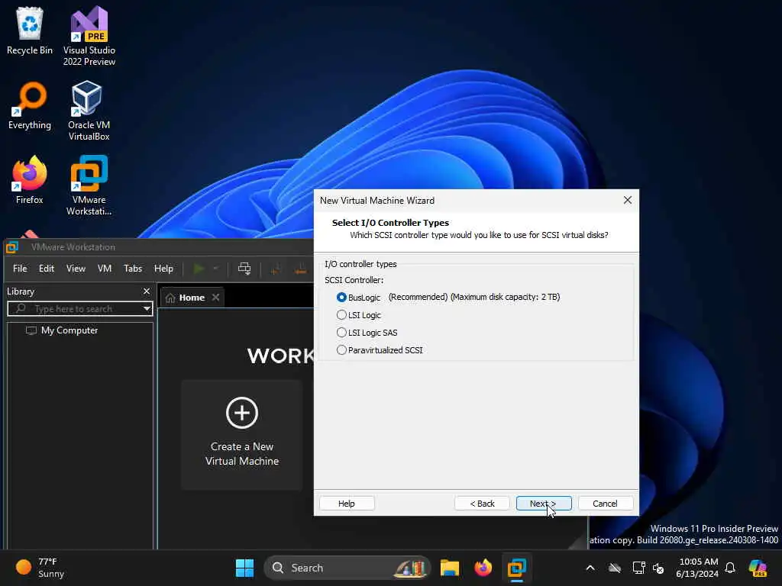Viewport: 782px width, 586px height.
Task: Click the Send Ctrl+Alt+Del toolbar icon
Action: pos(244,269)
